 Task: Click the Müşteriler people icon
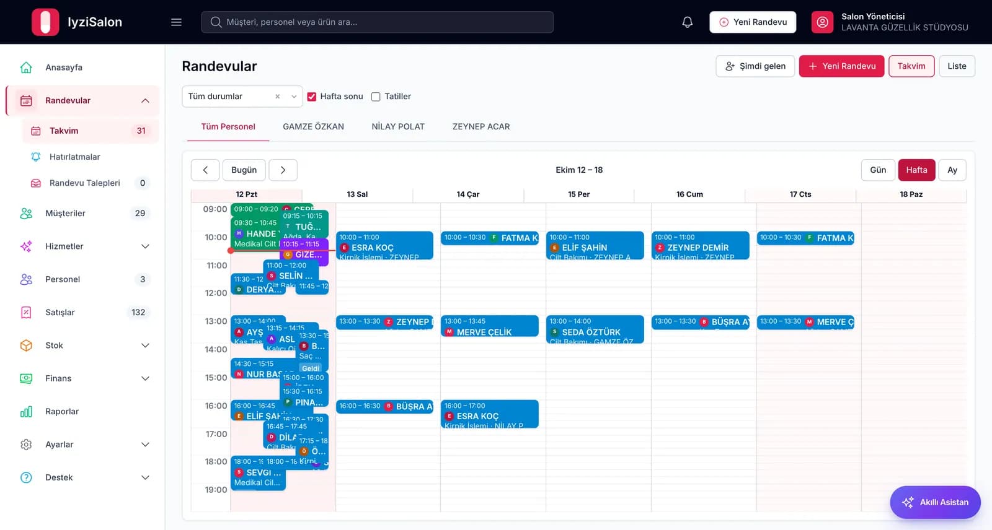click(x=26, y=214)
